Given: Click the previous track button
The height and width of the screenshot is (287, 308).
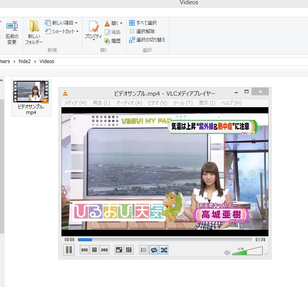Looking at the screenshot, I should 84,250.
